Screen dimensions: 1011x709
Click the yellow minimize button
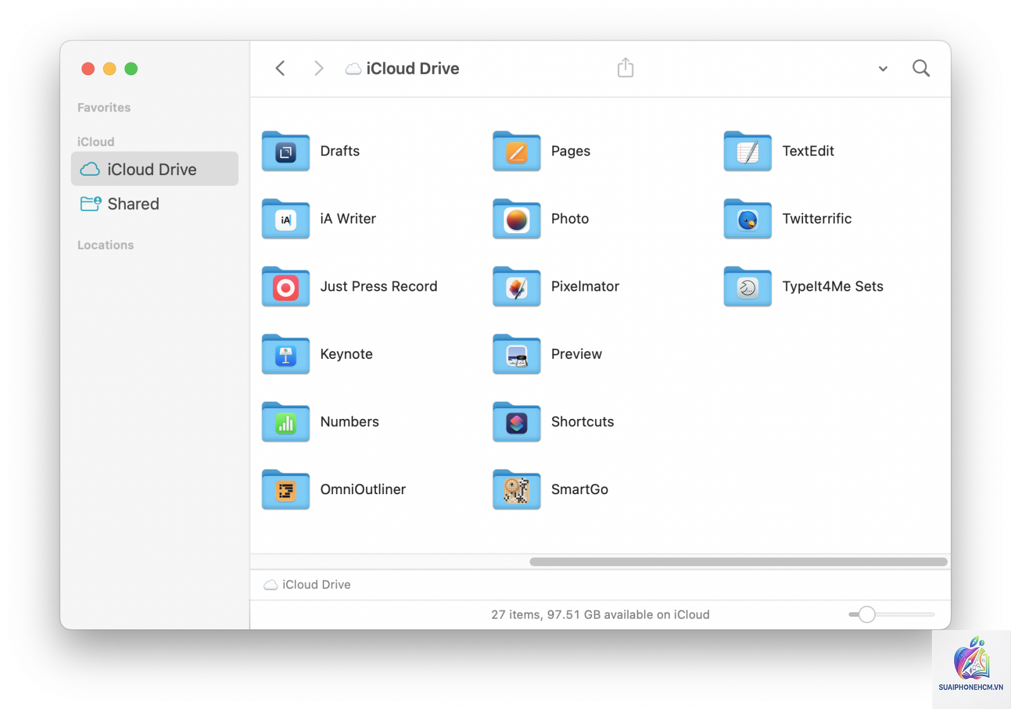pyautogui.click(x=109, y=69)
